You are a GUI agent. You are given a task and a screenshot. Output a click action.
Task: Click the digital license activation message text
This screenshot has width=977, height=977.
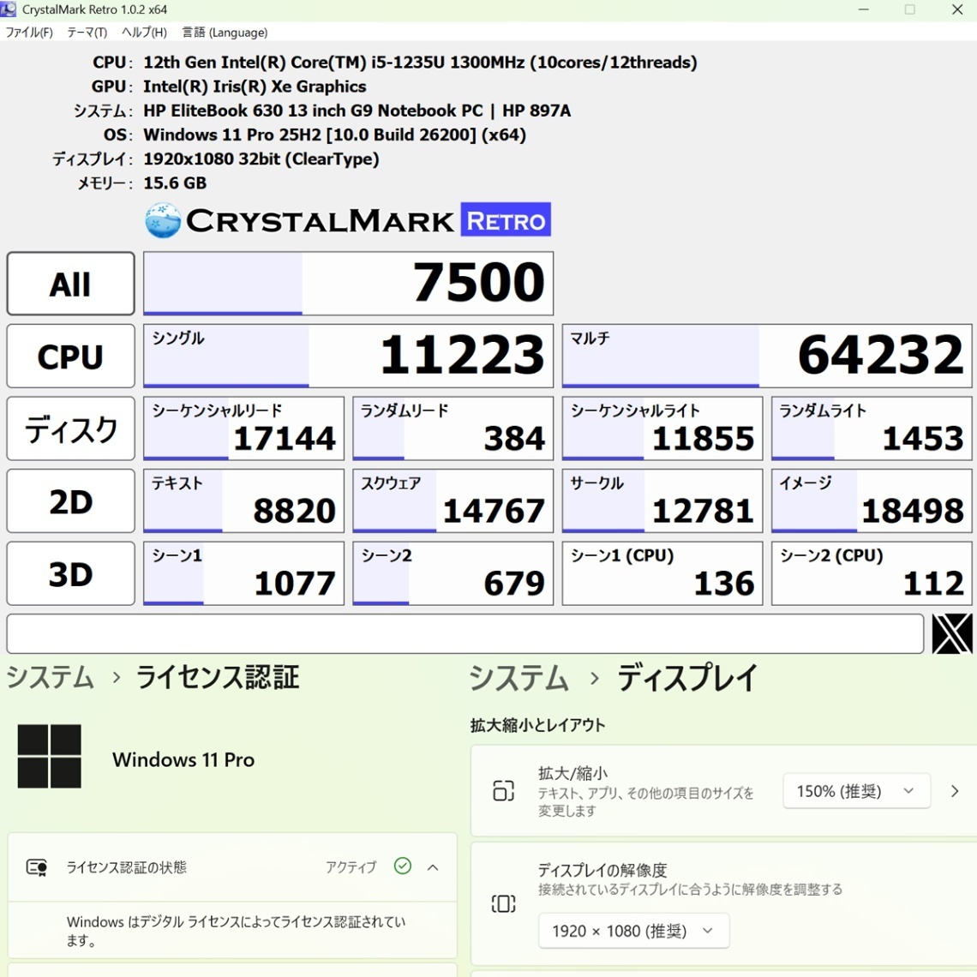point(237,931)
